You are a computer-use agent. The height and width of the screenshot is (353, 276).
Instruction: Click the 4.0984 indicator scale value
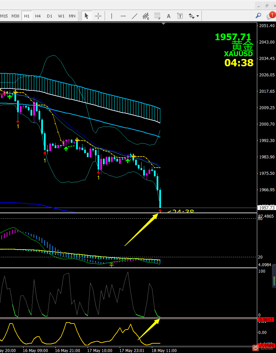pos(265,265)
